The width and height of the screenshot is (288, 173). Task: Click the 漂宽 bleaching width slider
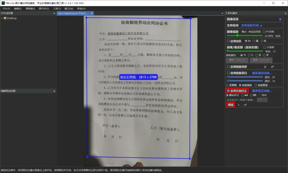click(245, 77)
